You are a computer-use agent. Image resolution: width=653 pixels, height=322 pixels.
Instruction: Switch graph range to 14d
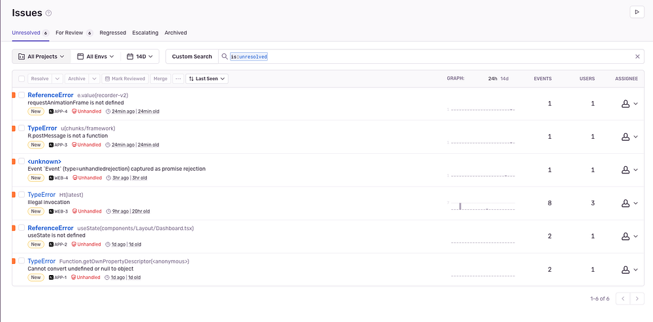coord(504,79)
